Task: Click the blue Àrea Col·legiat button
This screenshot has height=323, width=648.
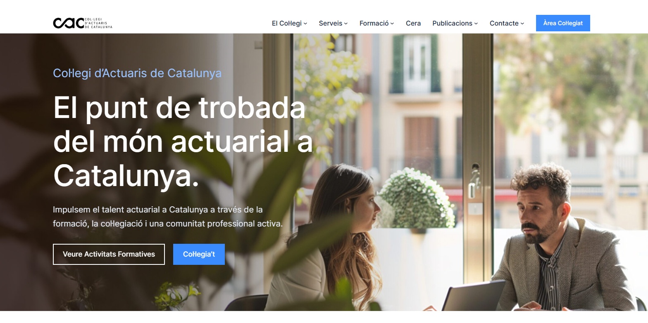Action: (563, 23)
